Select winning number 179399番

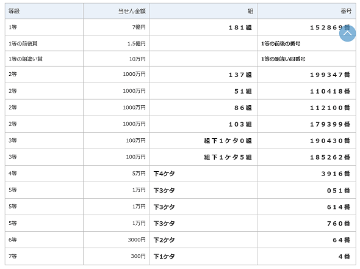tap(330, 124)
